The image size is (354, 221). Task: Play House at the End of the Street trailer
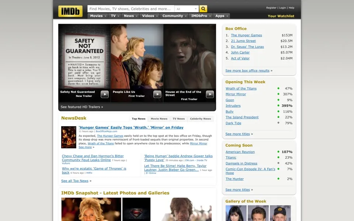pyautogui.click(x=210, y=94)
